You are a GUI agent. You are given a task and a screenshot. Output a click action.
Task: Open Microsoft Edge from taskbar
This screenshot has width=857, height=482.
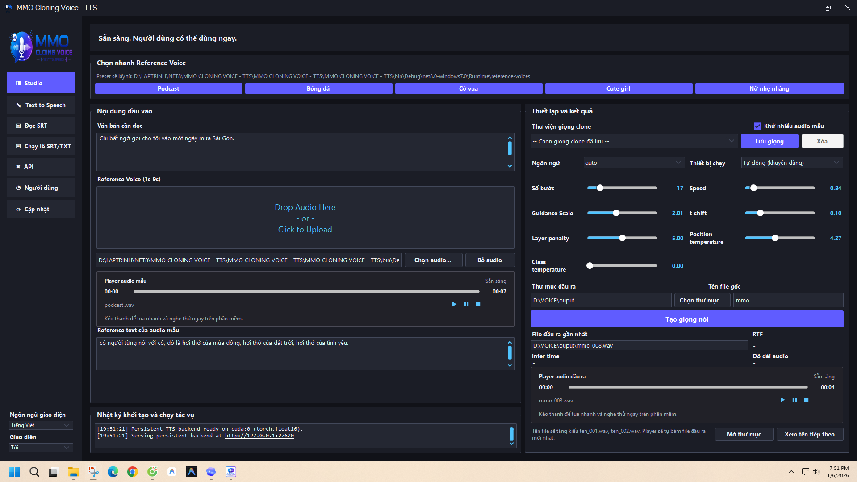coord(113,472)
